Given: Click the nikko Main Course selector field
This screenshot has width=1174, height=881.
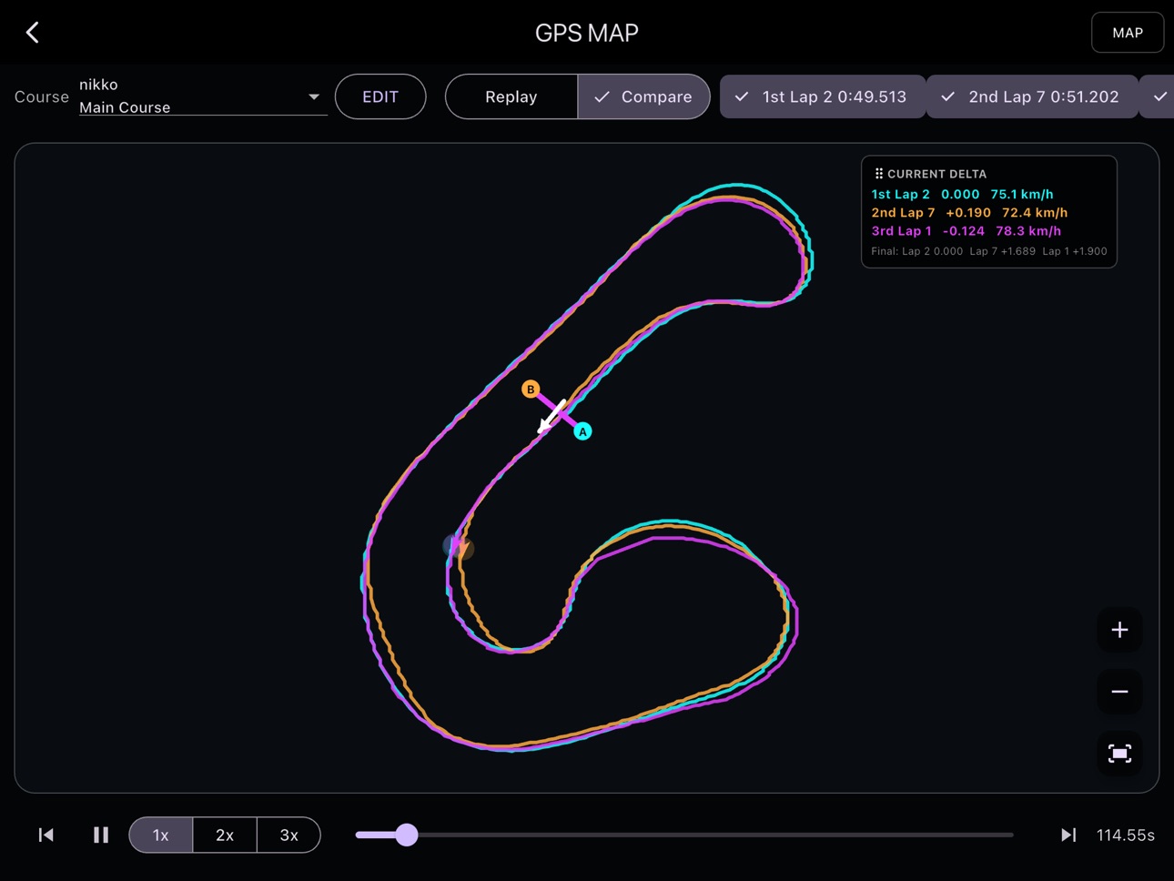Looking at the screenshot, I should click(202, 96).
